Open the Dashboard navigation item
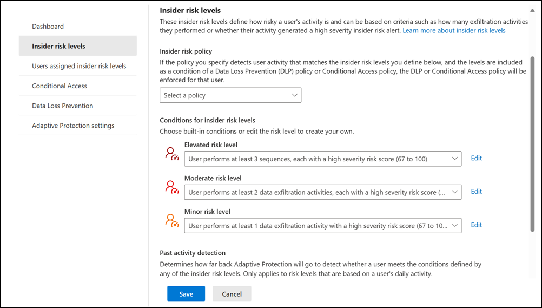This screenshot has height=308, width=542. pos(48,26)
